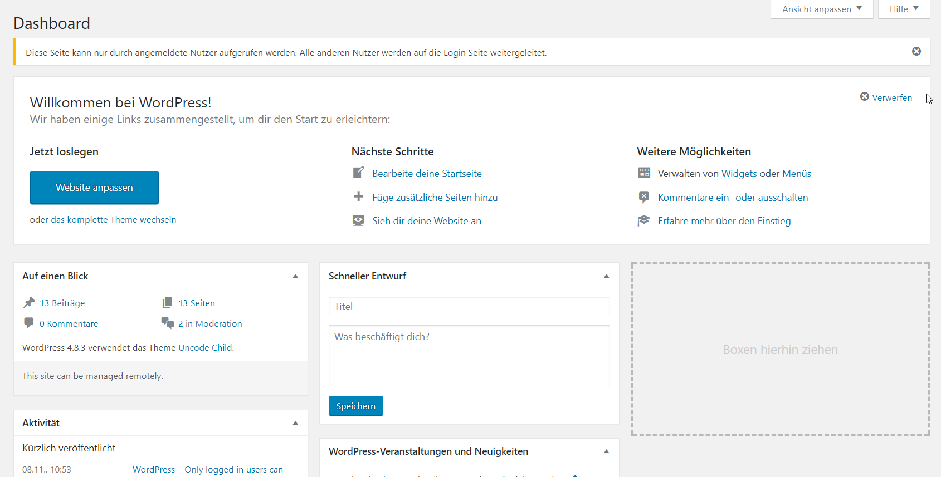Click the WordPress-Veranstaltungen und Neuigkeiten title
941x477 pixels.
(428, 451)
